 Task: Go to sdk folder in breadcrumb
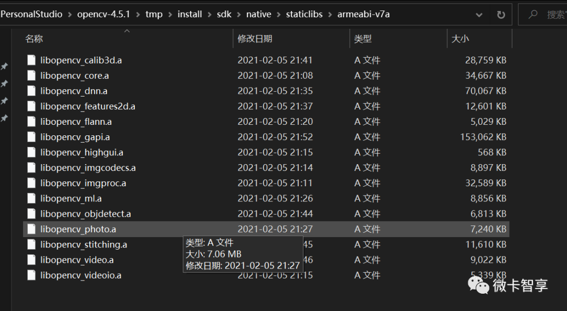224,14
